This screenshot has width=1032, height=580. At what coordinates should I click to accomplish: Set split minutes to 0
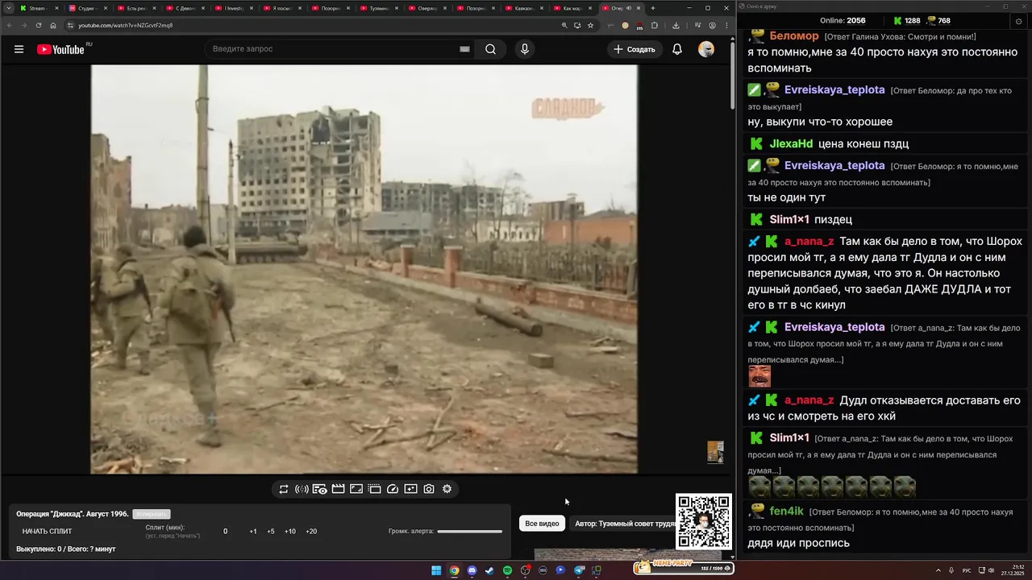pyautogui.click(x=225, y=532)
